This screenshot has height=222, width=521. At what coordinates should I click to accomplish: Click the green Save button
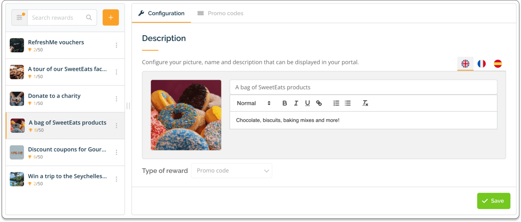493,201
